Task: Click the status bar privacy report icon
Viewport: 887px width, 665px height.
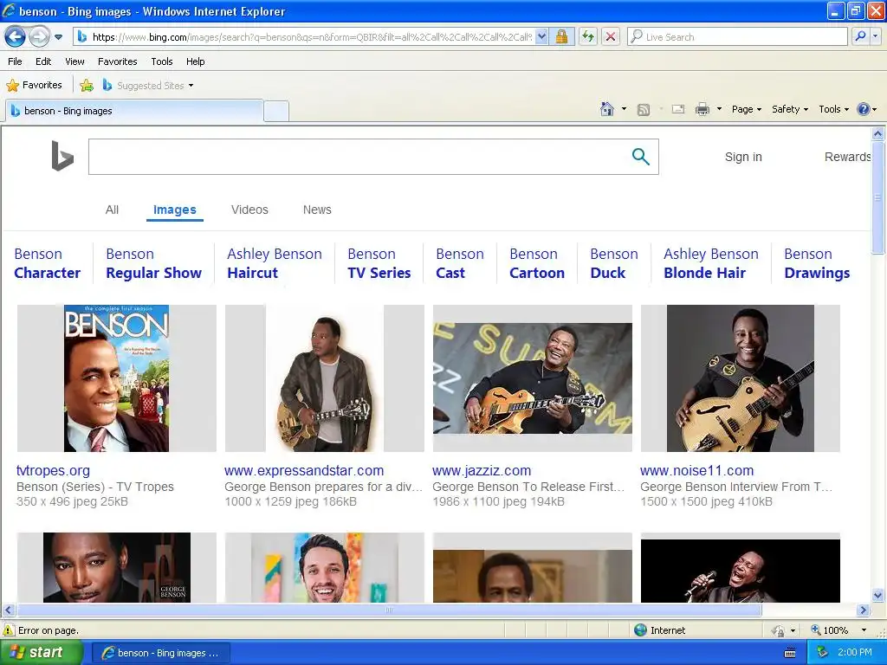Action: pyautogui.click(x=779, y=630)
